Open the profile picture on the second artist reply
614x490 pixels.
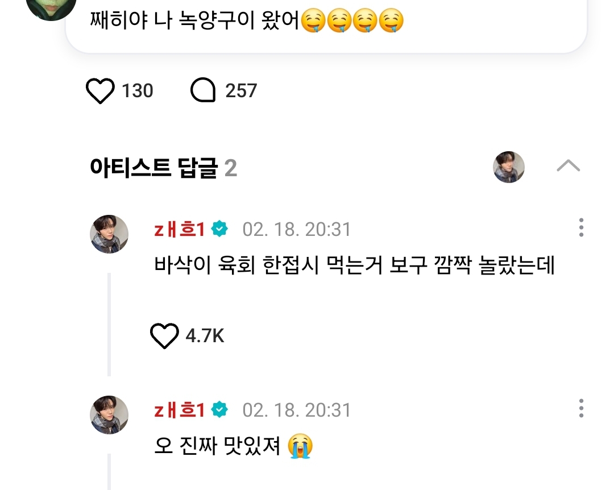(x=109, y=415)
